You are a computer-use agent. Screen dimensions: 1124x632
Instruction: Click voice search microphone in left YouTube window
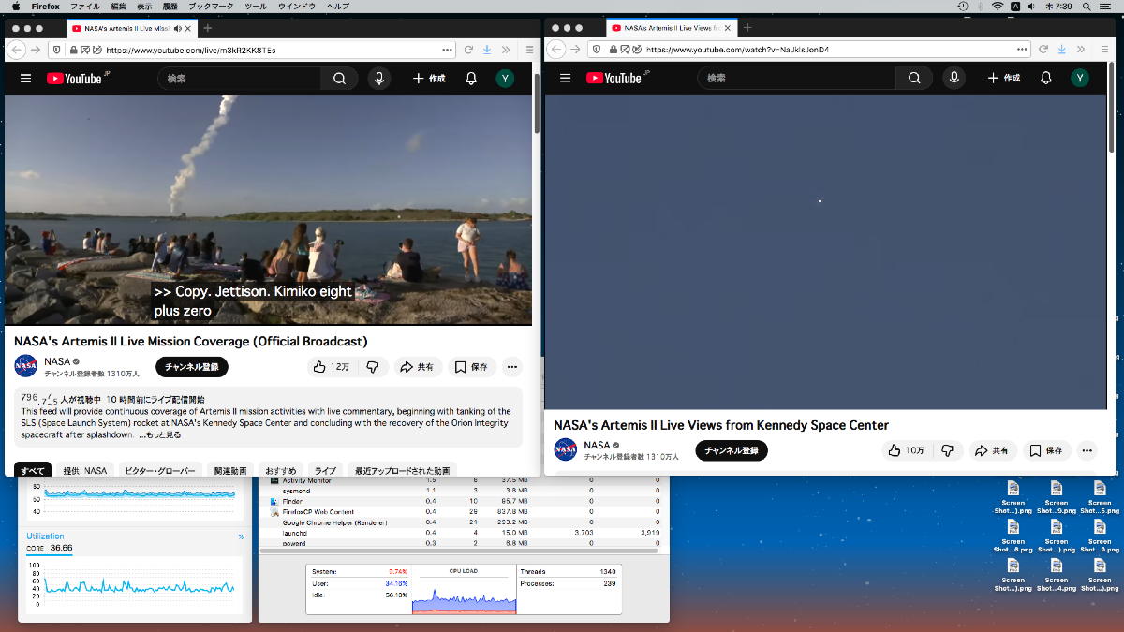pyautogui.click(x=378, y=79)
